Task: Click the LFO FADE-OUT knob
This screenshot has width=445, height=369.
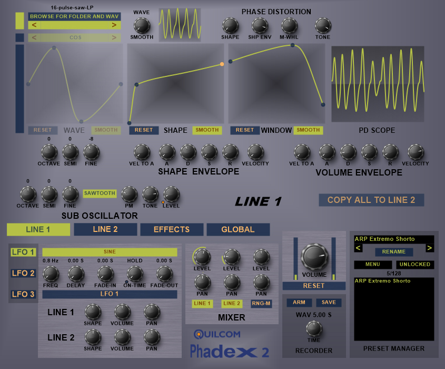Action: pos(165,275)
